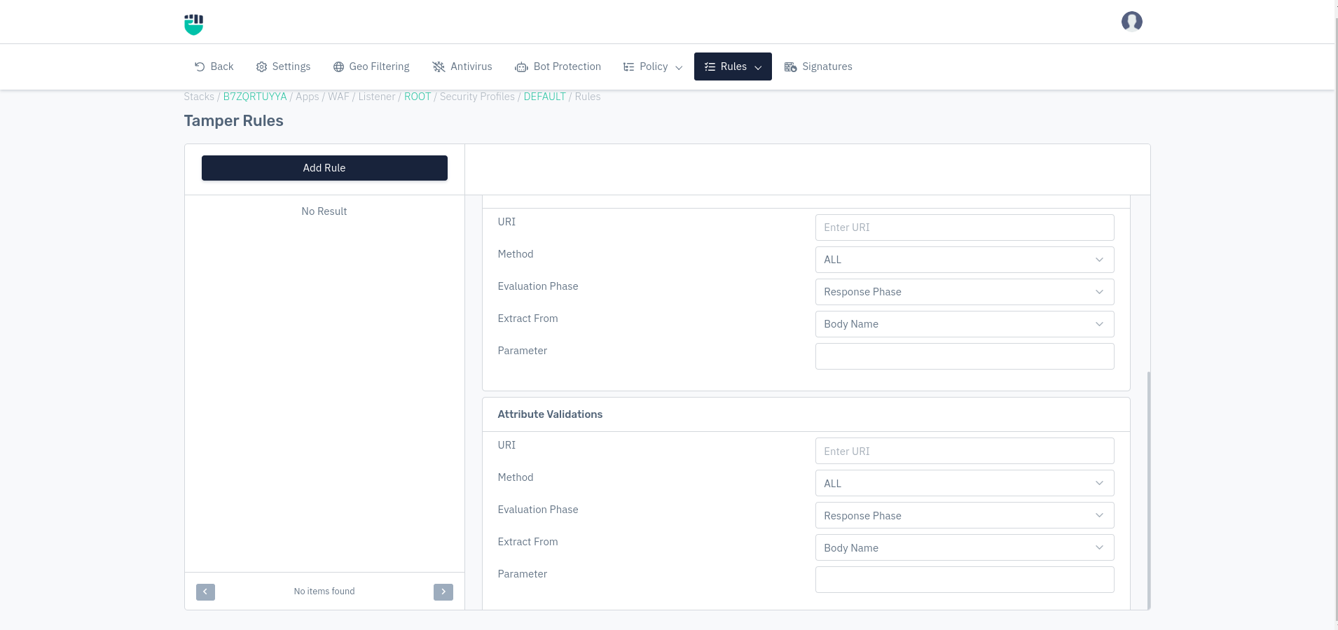Click the Stacks breadcrumb text

199,97
